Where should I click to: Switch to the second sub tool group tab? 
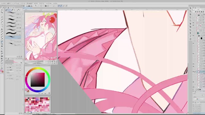coord(13,10)
